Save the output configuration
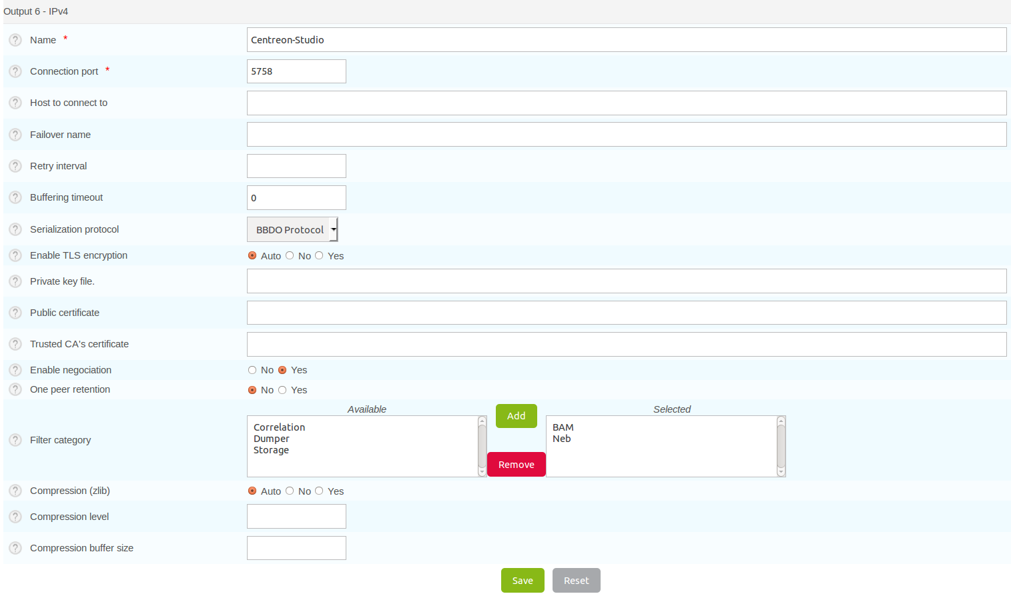 [522, 581]
